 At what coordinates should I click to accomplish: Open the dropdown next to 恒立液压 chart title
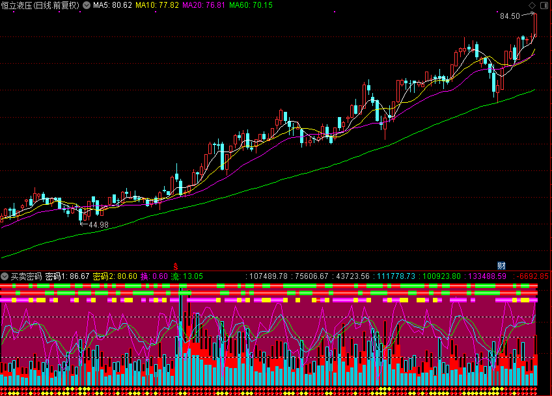point(86,5)
